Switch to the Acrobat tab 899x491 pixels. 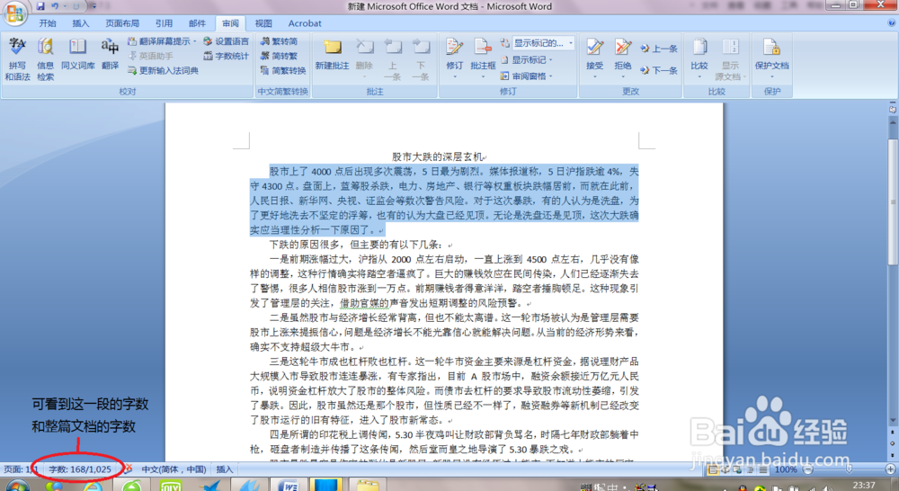(305, 23)
